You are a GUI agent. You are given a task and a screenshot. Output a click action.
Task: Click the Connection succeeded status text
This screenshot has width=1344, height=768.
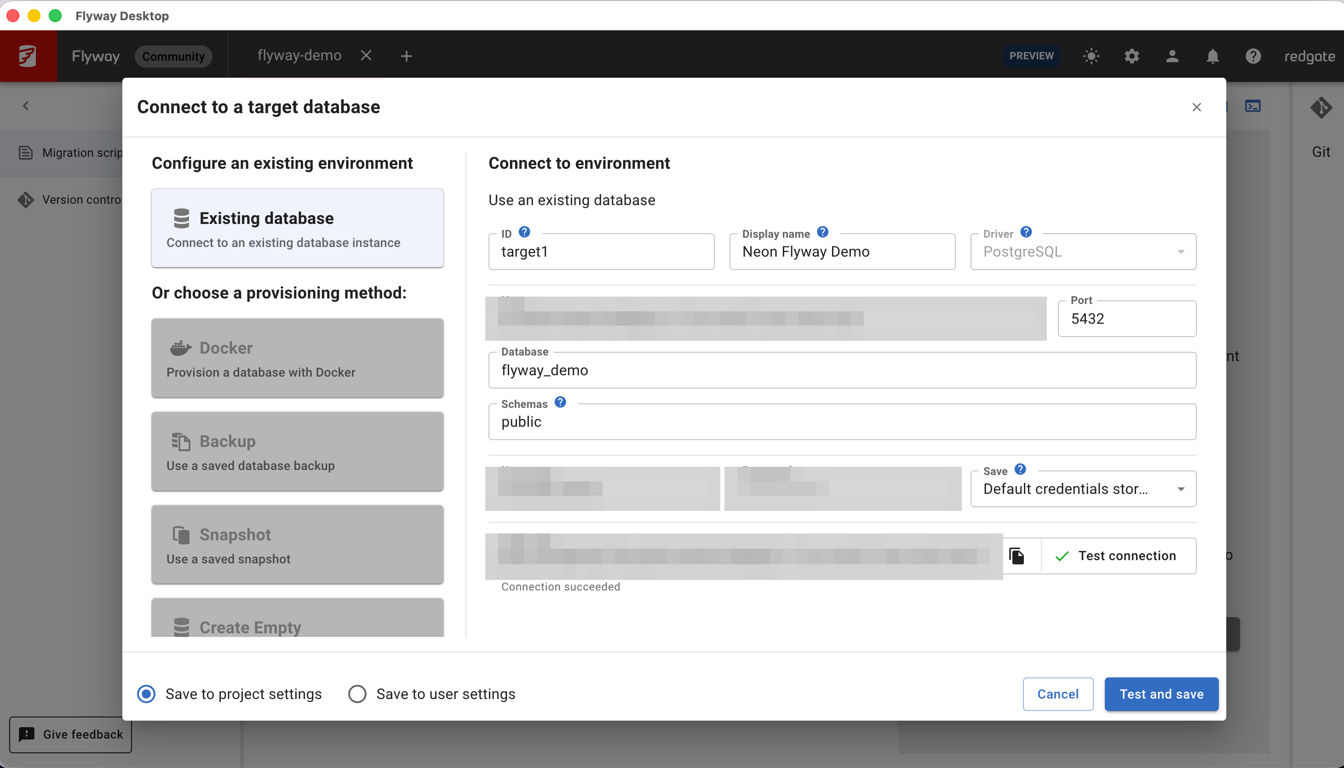[x=561, y=586]
